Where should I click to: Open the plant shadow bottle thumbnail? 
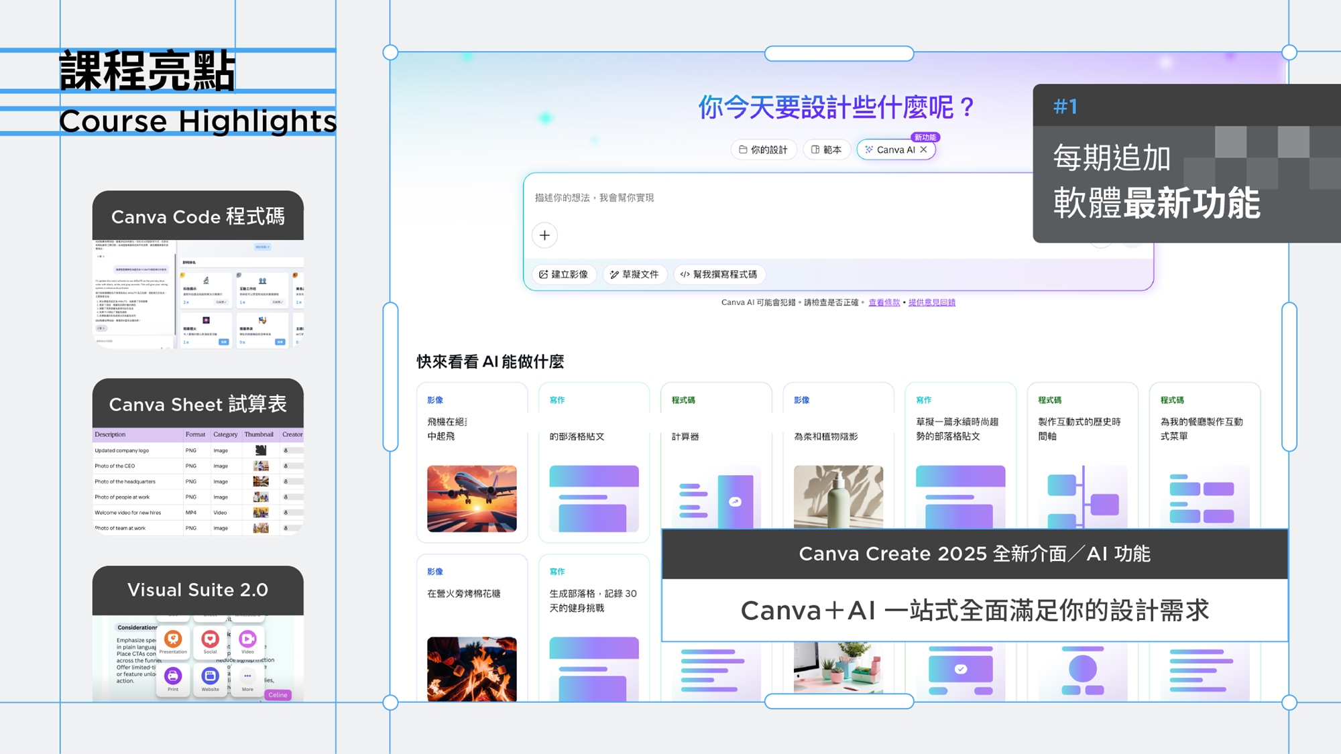coord(838,497)
